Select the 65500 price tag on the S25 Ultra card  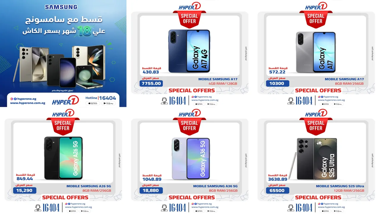[278, 191]
